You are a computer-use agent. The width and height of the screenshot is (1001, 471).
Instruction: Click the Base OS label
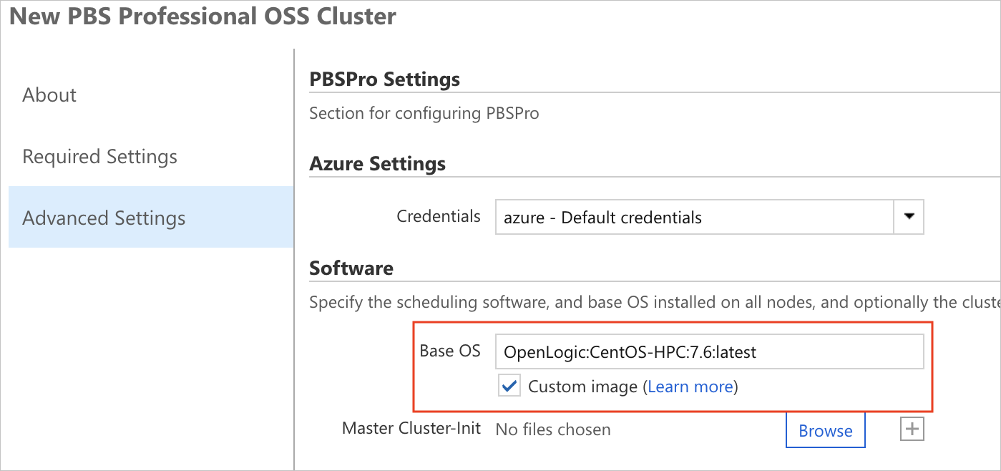tap(450, 351)
